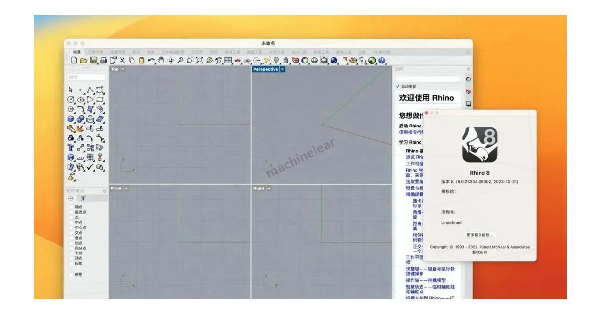Click the Save floppy disk icon
The image size is (601, 315).
(x=93, y=60)
